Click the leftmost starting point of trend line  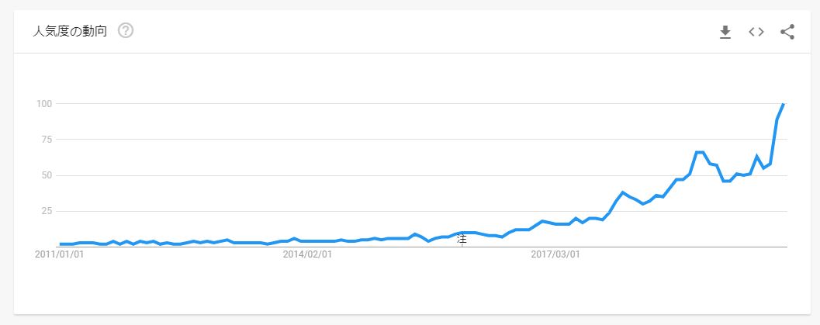(61, 244)
